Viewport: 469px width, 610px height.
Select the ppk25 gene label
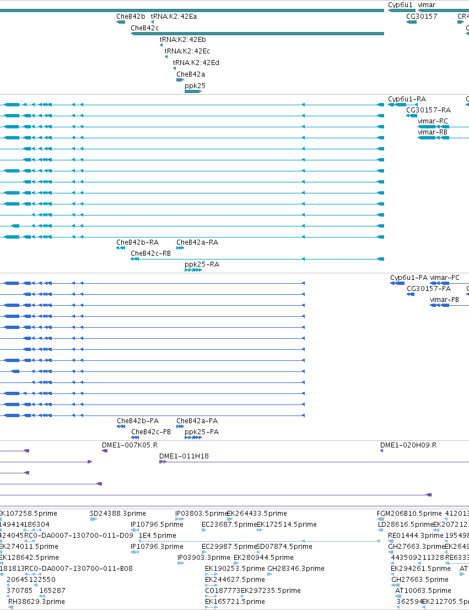pos(195,85)
